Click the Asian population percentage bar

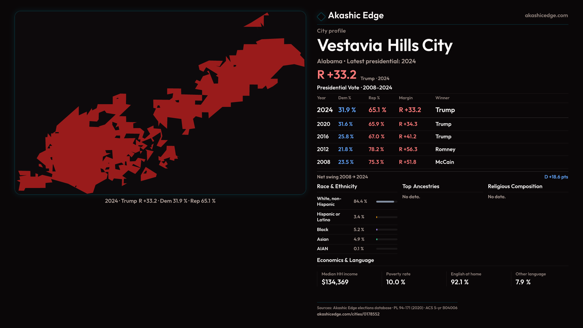click(x=386, y=239)
